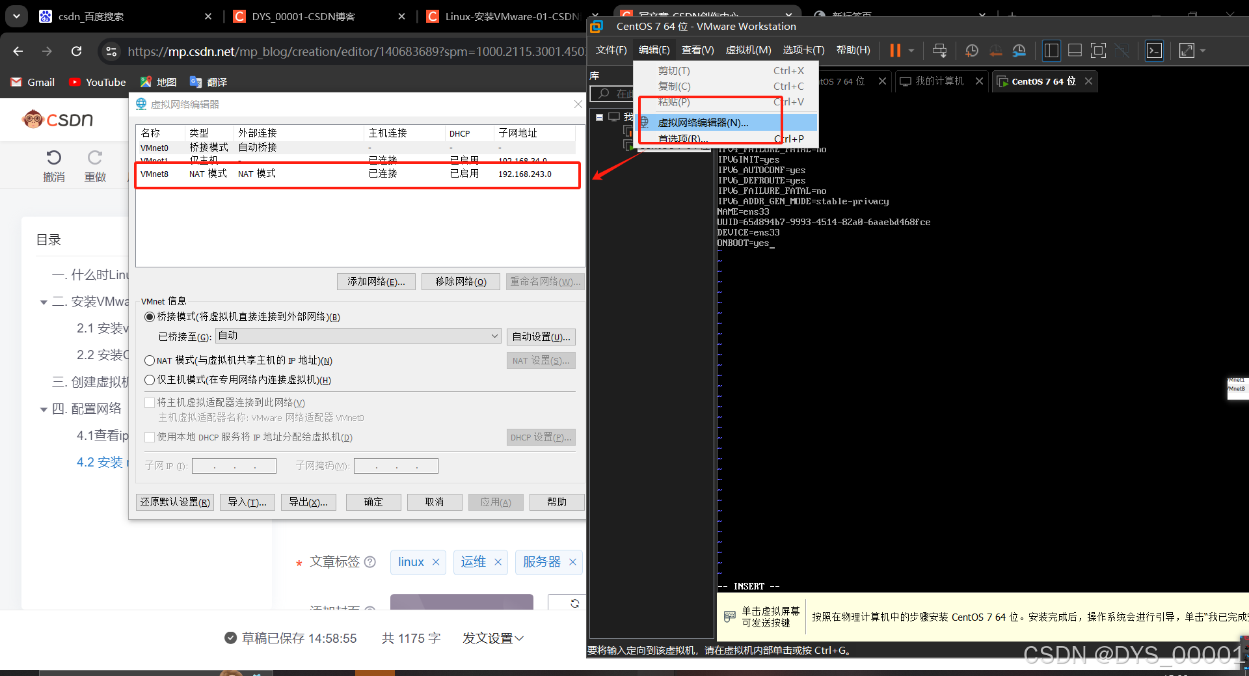Screen dimensions: 1249x676
Task: Open the 查看(V) menu in VMware
Action: coord(697,50)
